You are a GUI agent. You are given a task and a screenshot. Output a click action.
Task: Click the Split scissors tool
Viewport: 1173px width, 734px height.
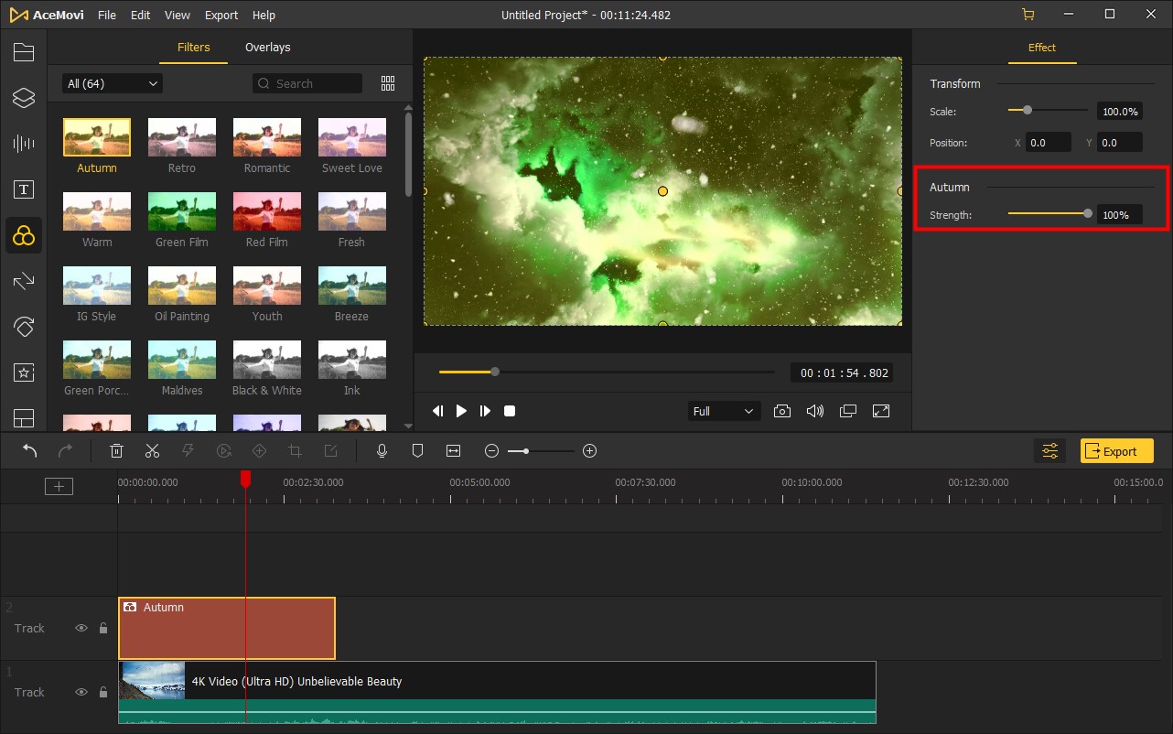[152, 450]
